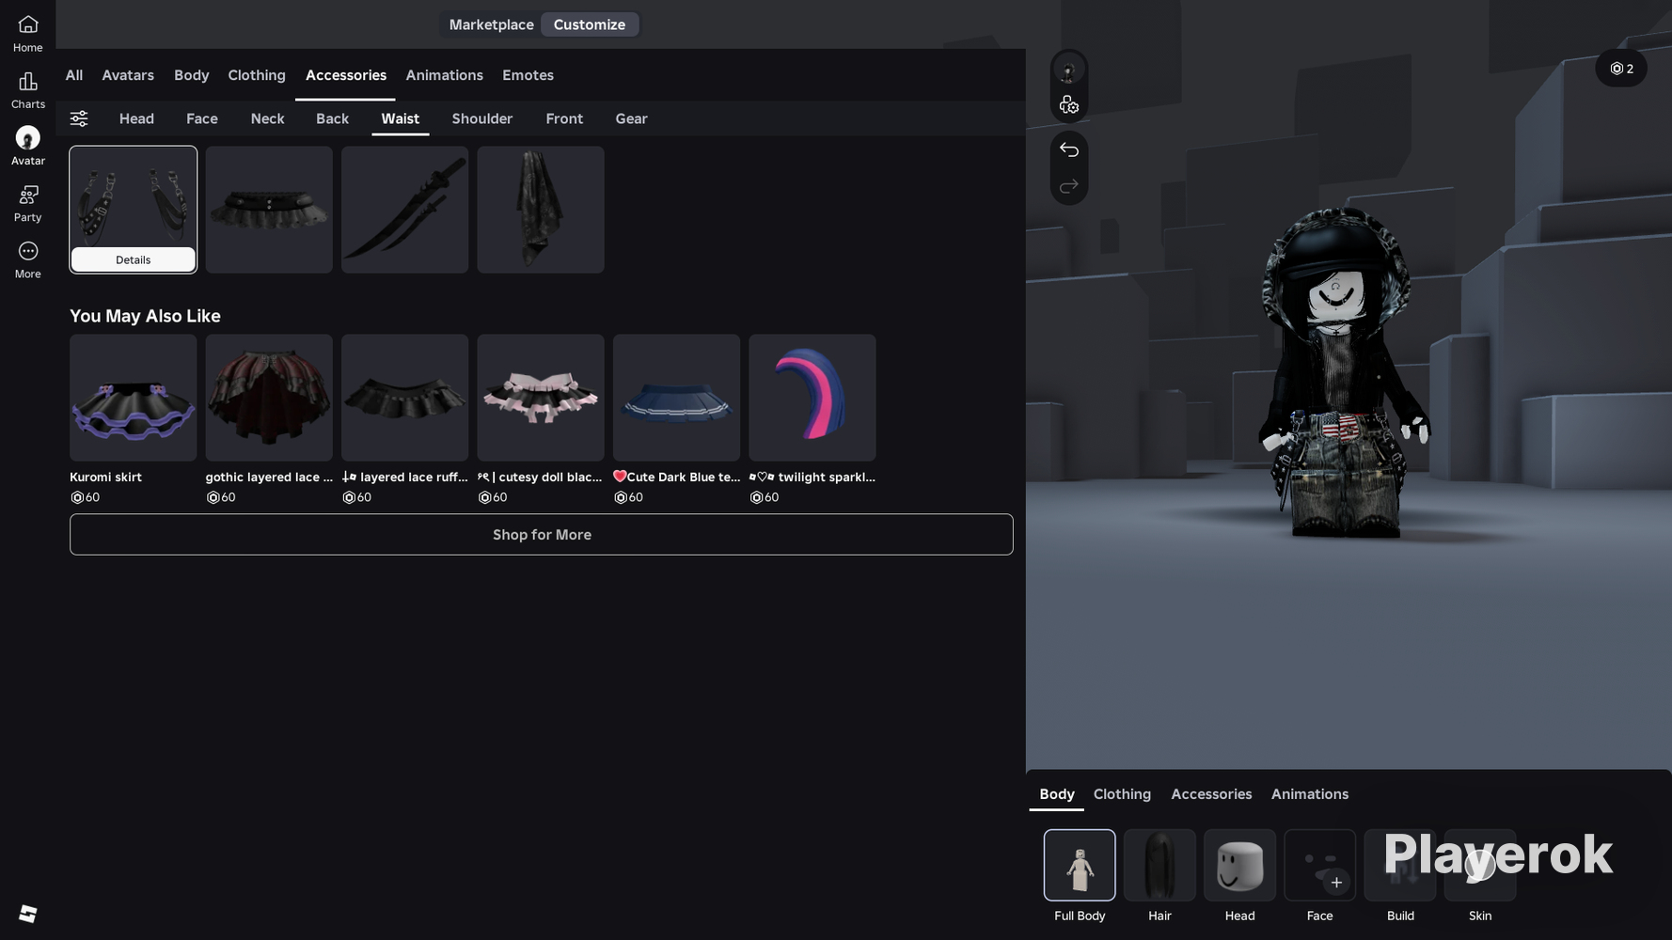Screen dimensions: 1672x940
Task: Select the Gear accessories subtab
Action: 631,118
